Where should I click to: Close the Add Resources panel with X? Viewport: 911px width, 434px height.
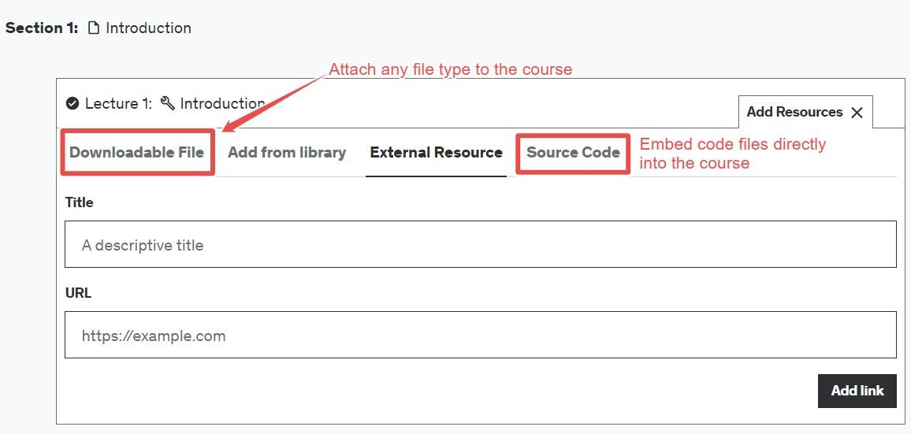pos(857,112)
